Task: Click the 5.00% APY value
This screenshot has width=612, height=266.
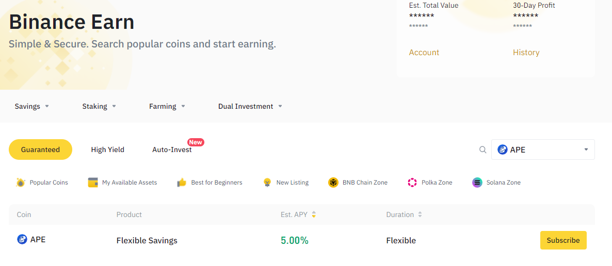Action: (x=295, y=240)
